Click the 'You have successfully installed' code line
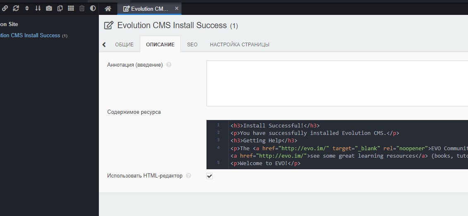 point(314,133)
